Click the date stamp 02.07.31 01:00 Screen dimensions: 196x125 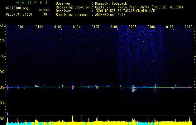(19, 14)
